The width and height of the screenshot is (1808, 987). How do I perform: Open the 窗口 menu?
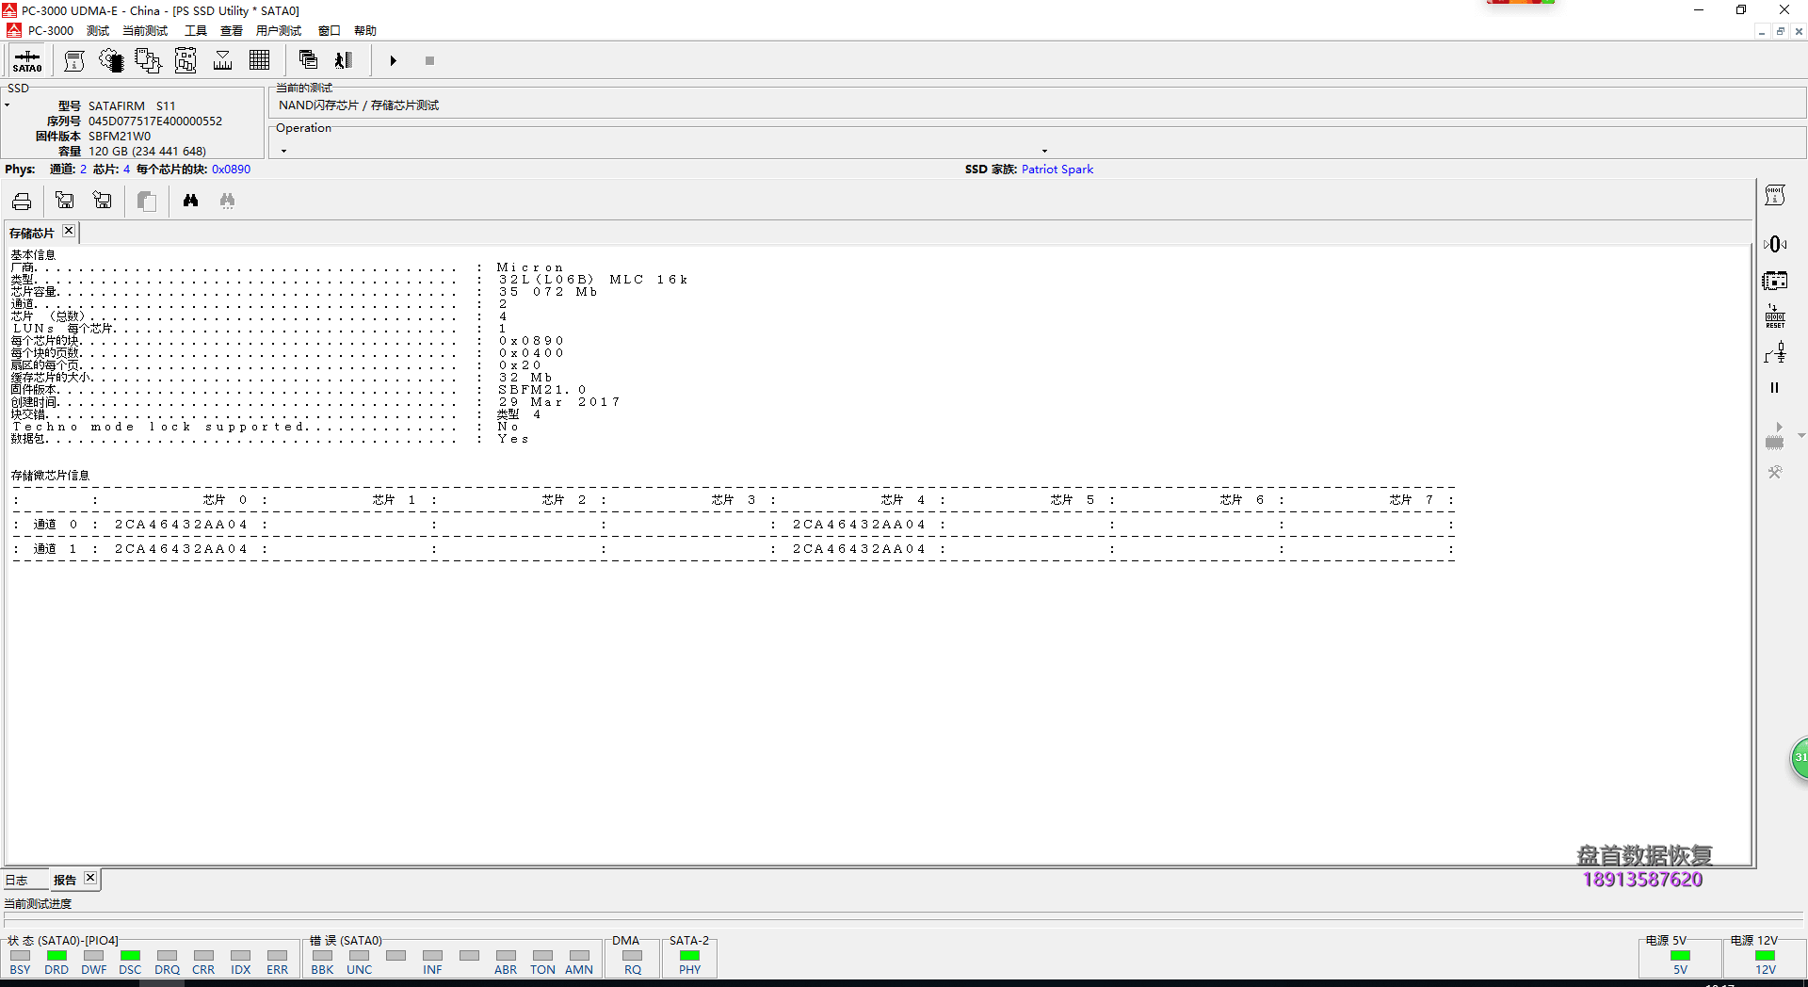click(330, 31)
